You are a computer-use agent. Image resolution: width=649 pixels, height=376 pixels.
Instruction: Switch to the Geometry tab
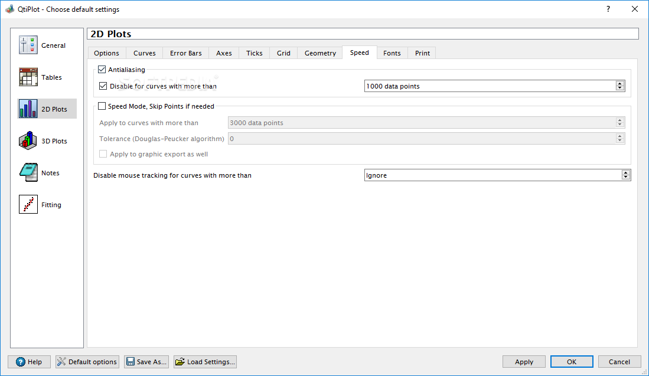pyautogui.click(x=320, y=53)
